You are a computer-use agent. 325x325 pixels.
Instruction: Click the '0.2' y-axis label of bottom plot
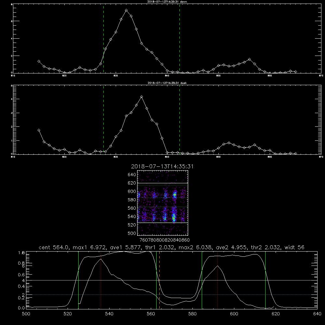pyautogui.click(x=21, y=298)
